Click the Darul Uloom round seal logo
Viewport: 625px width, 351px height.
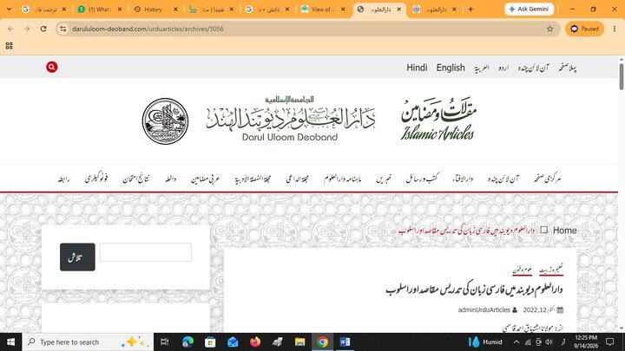pyautogui.click(x=165, y=121)
